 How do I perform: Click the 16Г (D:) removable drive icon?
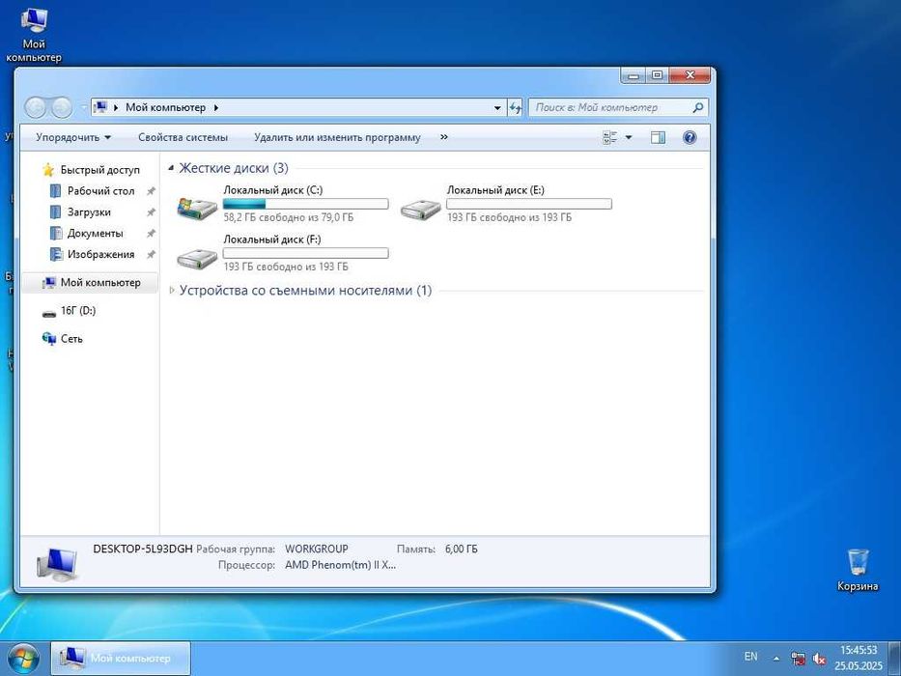click(x=49, y=312)
